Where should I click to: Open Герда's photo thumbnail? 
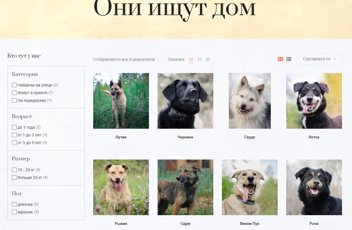tap(250, 101)
